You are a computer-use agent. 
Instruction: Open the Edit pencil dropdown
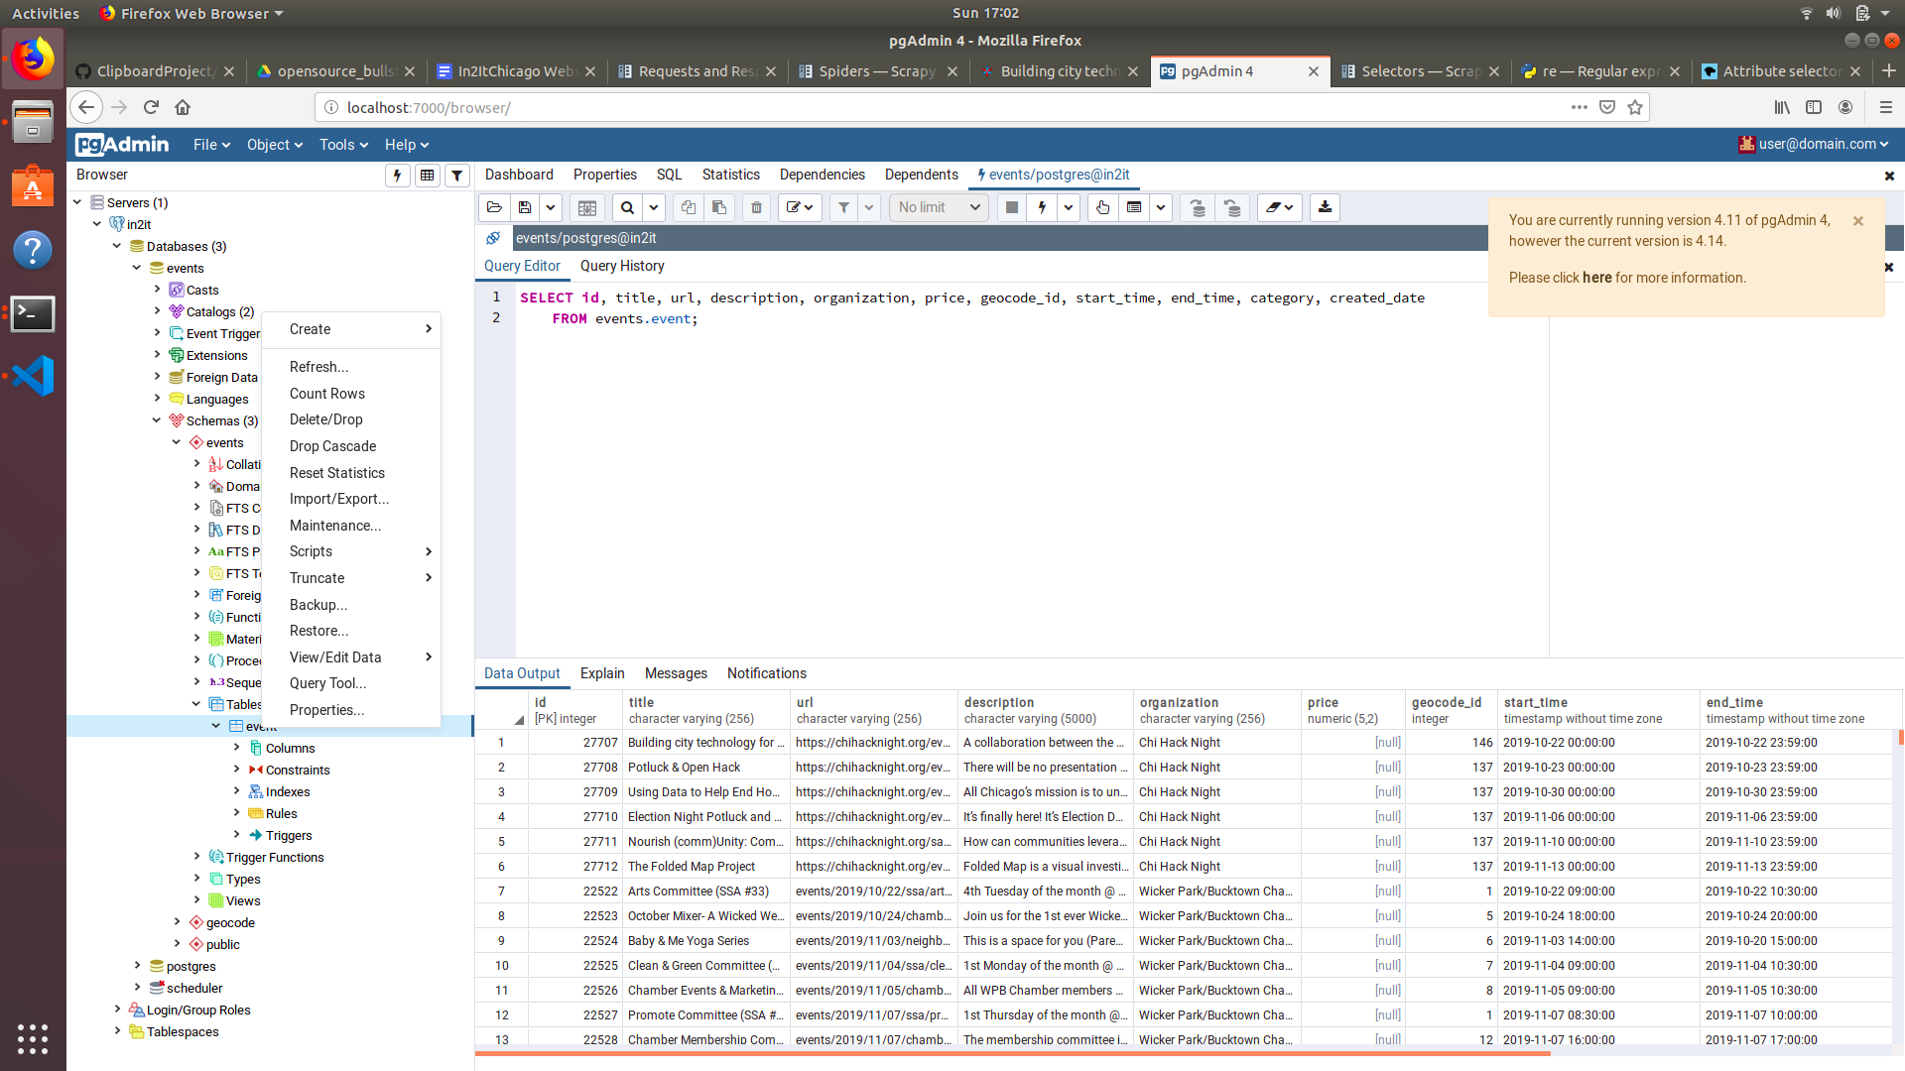(800, 207)
